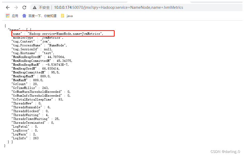Viewport: 244px width, 156px height.
Task: Click the GcCount metric value 20
Action: click(35, 84)
